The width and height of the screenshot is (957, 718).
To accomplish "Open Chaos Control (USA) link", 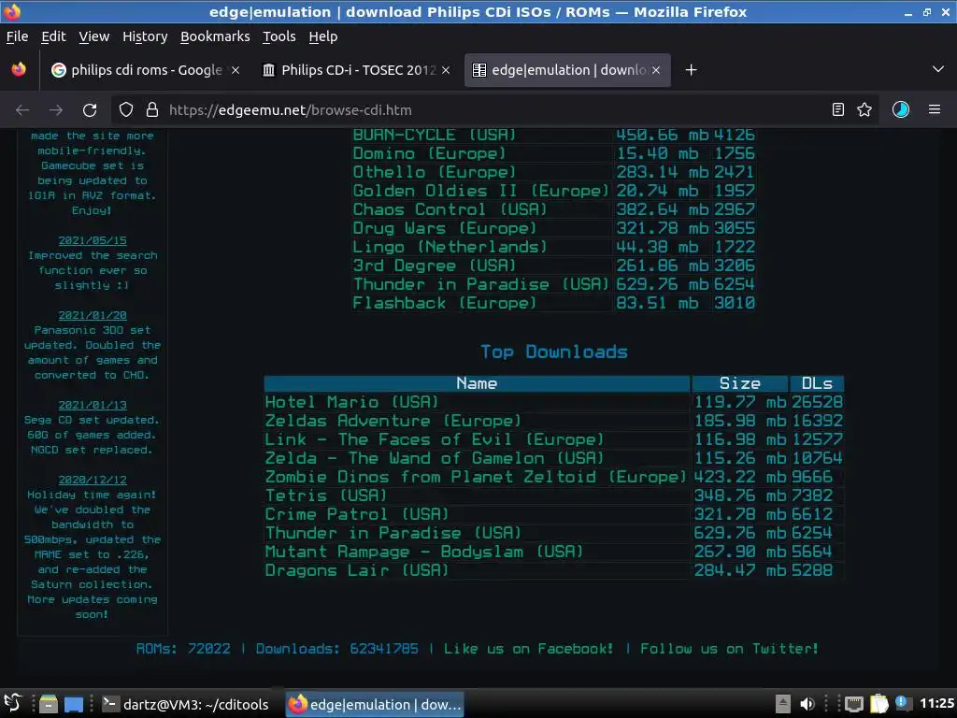I will [450, 209].
